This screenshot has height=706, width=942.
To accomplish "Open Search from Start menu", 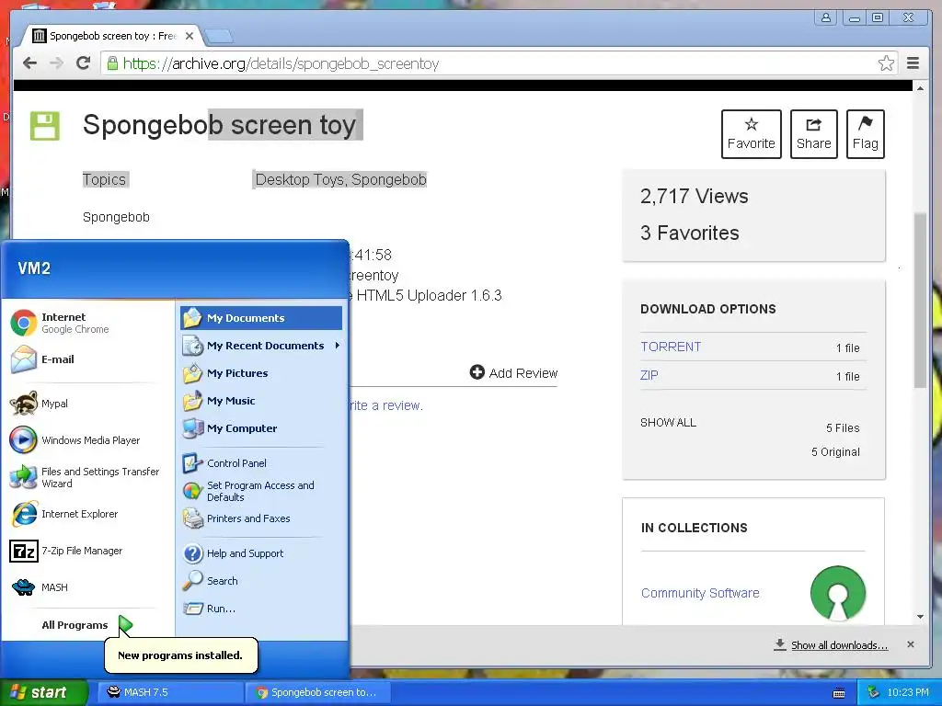I will click(260, 581).
